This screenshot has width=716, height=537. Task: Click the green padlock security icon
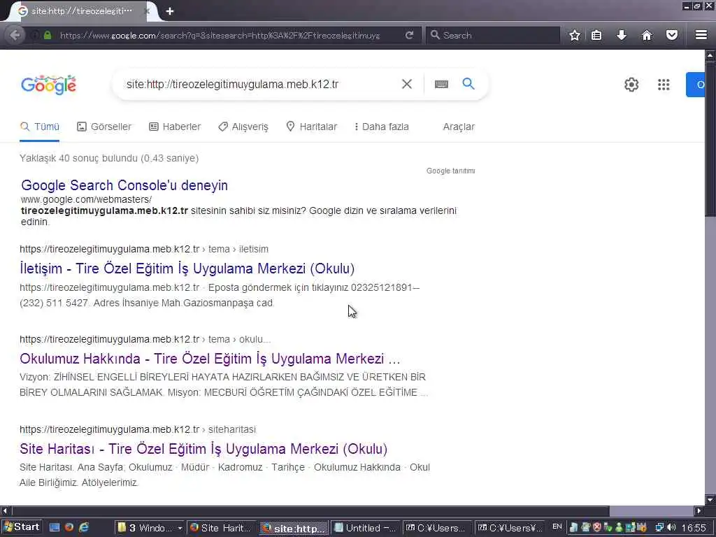click(48, 35)
